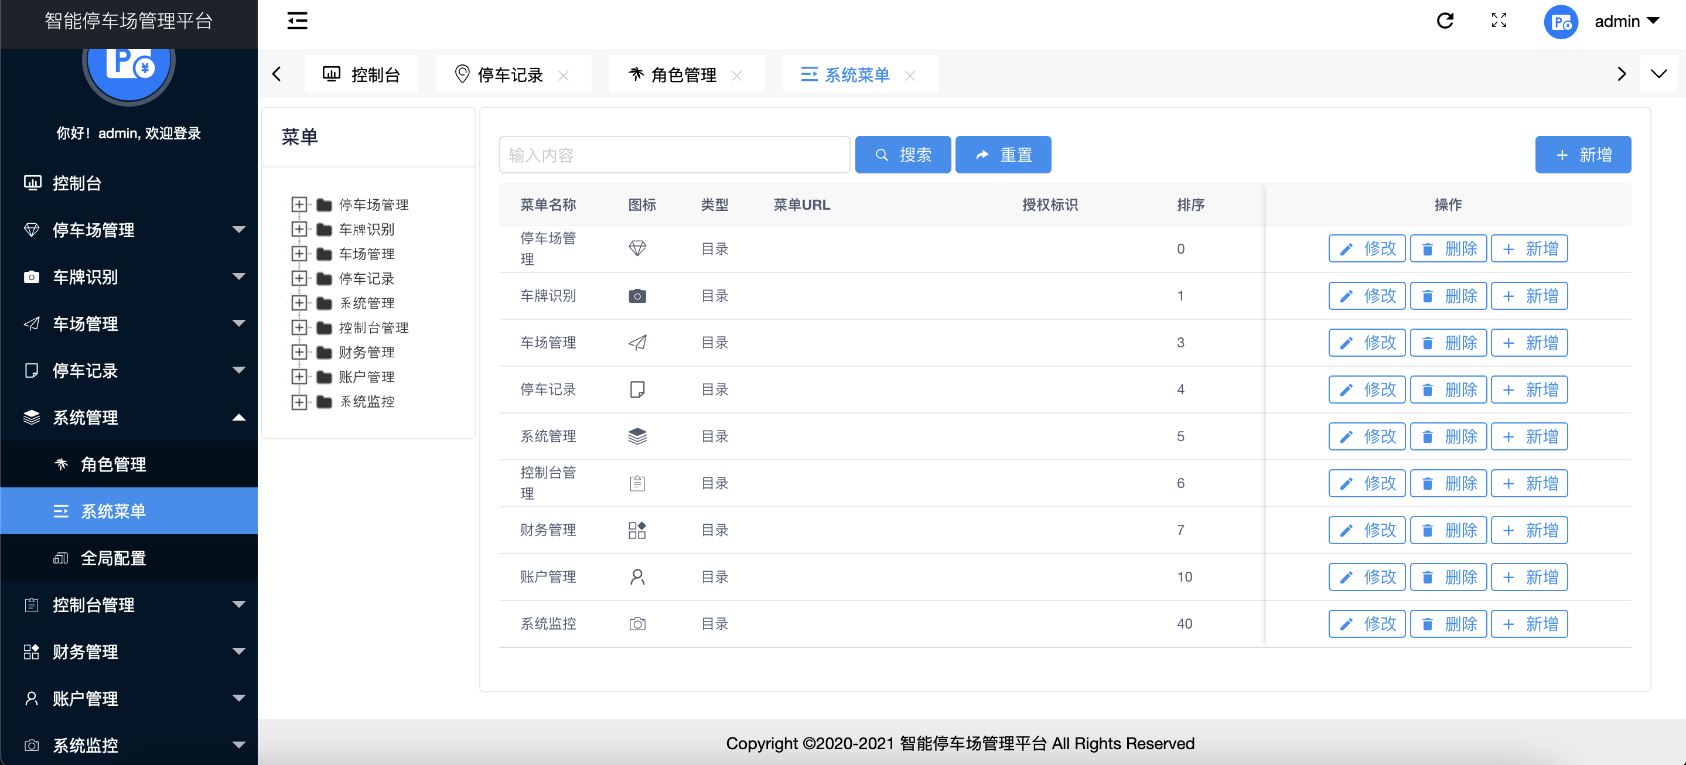This screenshot has height=765, width=1686.
Task: Collapse the 系统管理 sidebar menu
Action: [239, 417]
